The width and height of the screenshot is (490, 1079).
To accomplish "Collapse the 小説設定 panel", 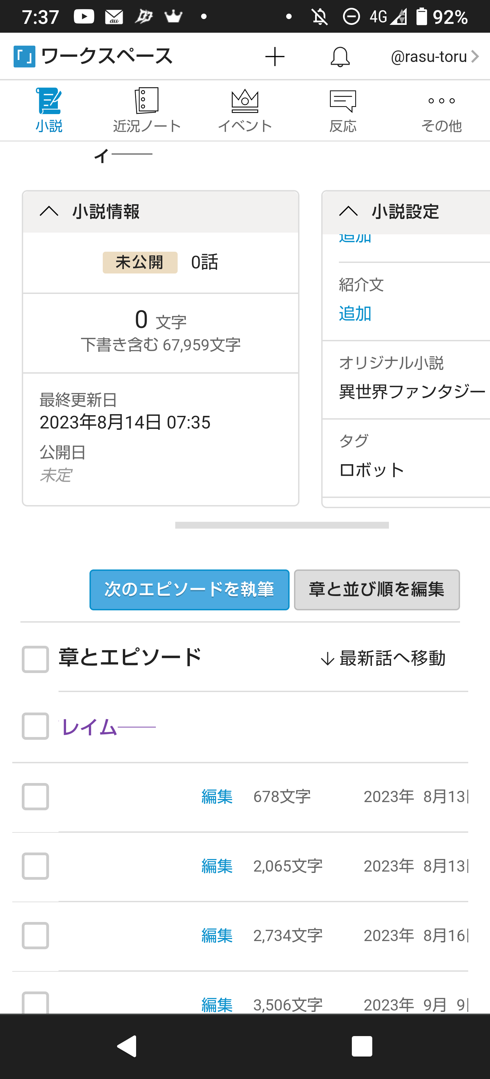I will (x=348, y=211).
